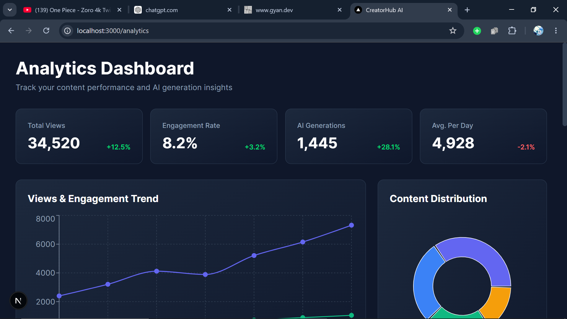The image size is (567, 319).
Task: Go forward to next page
Action: click(x=29, y=31)
